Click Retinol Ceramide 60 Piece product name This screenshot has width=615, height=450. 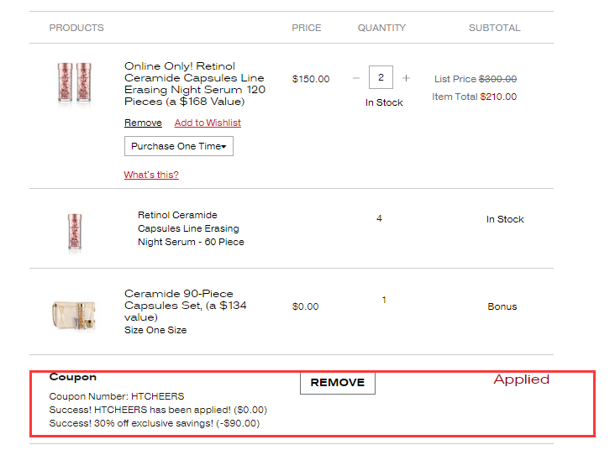[x=191, y=228]
